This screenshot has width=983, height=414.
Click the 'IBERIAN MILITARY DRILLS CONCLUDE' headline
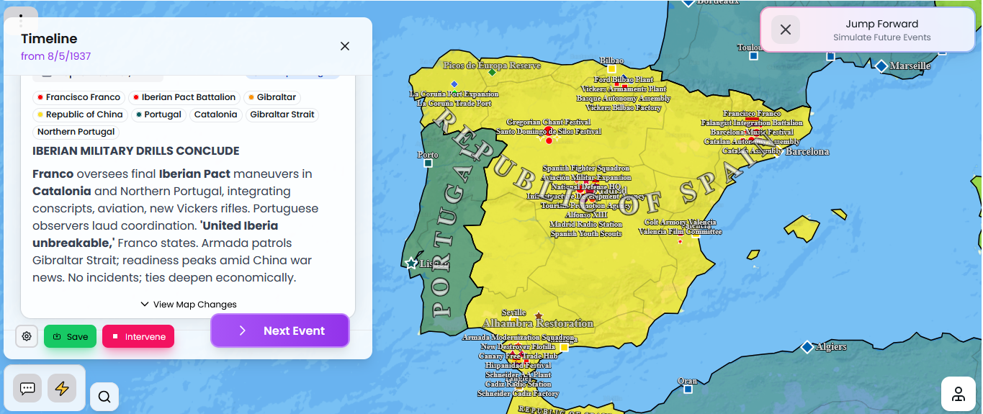136,151
